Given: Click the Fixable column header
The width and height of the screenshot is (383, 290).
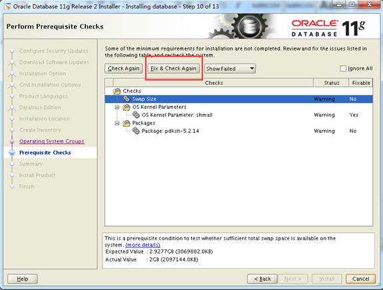Looking at the screenshot, I should tap(361, 83).
